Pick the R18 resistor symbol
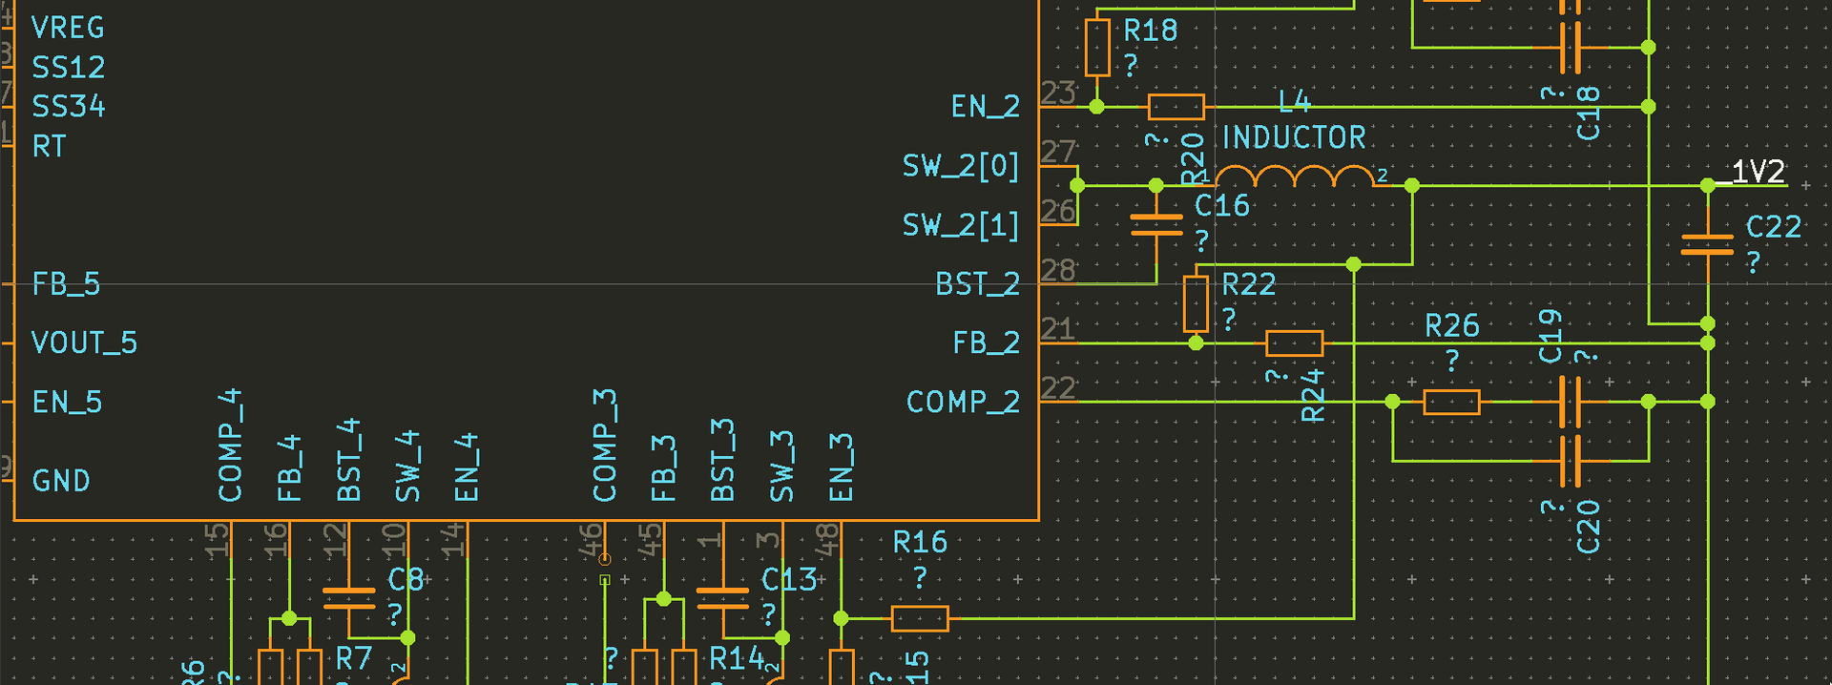Screen dimensions: 1832x685 (1097, 48)
